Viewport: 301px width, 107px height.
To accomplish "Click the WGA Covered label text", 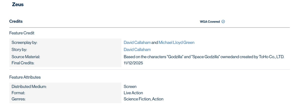I will coord(210,22).
